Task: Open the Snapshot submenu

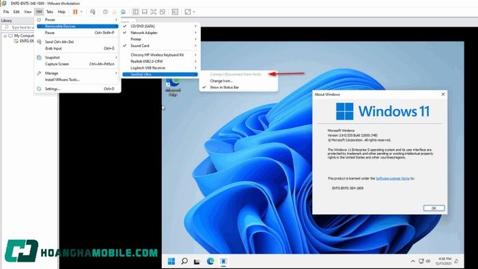Action: pyautogui.click(x=77, y=57)
